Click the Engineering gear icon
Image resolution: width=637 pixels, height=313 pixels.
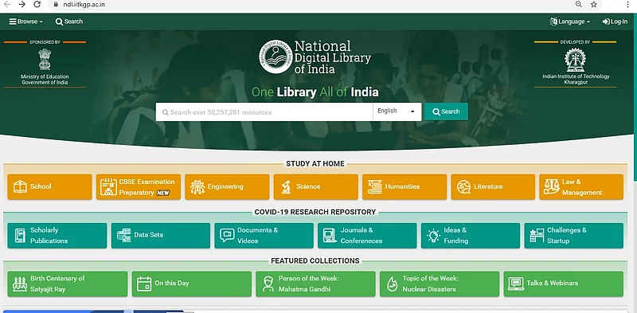click(x=197, y=186)
